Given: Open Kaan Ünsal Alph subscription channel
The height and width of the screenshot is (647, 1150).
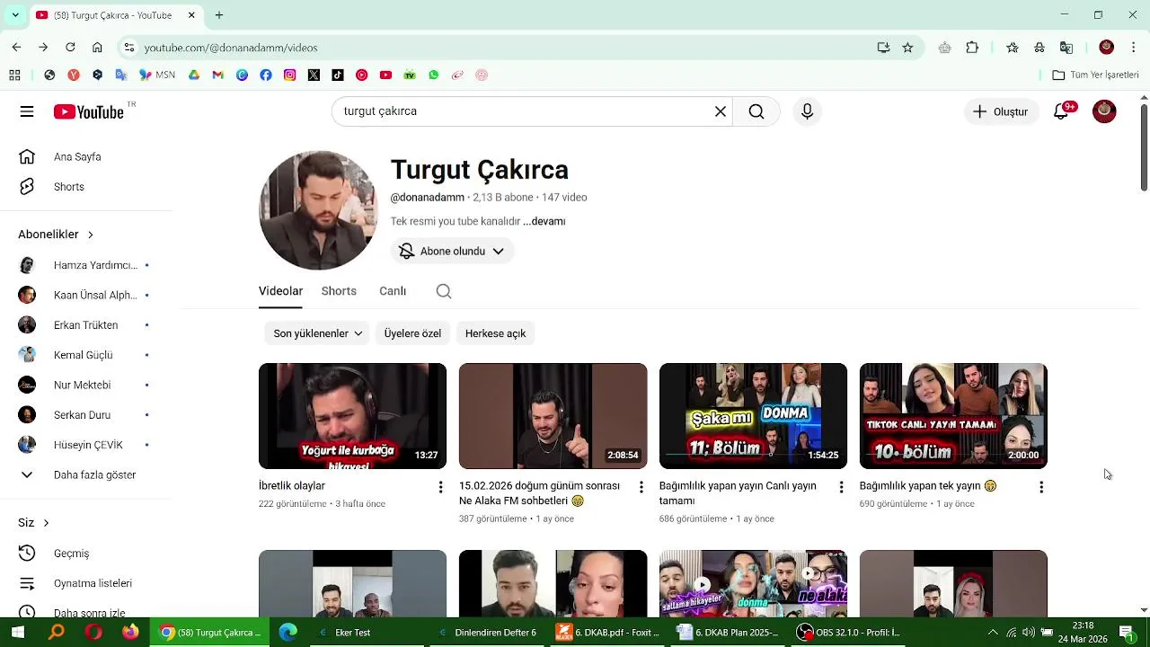Looking at the screenshot, I should point(86,295).
